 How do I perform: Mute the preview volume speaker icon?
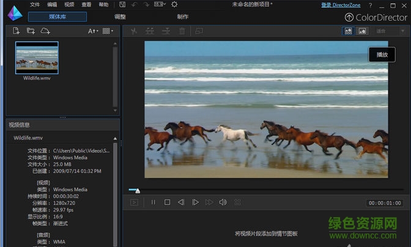coord(223,202)
